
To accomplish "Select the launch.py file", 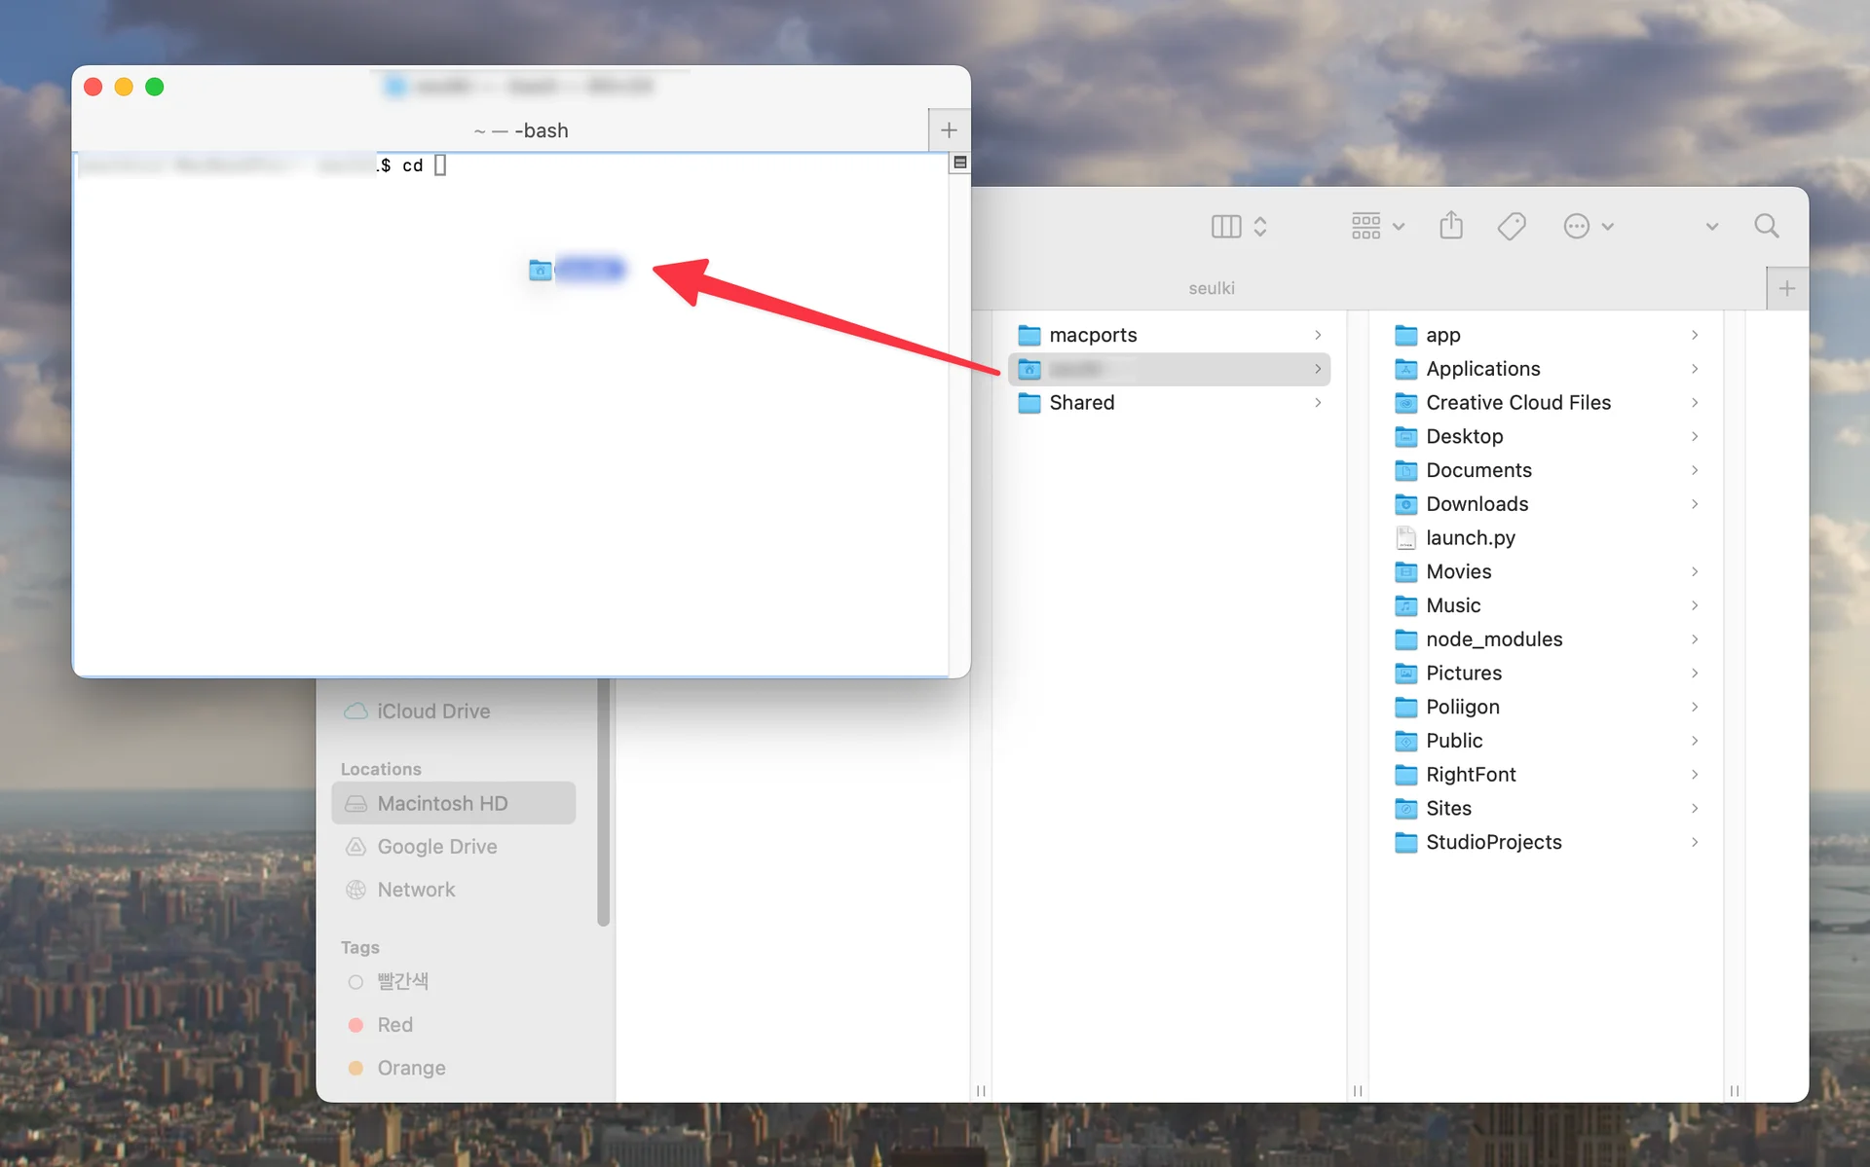I will (x=1470, y=538).
